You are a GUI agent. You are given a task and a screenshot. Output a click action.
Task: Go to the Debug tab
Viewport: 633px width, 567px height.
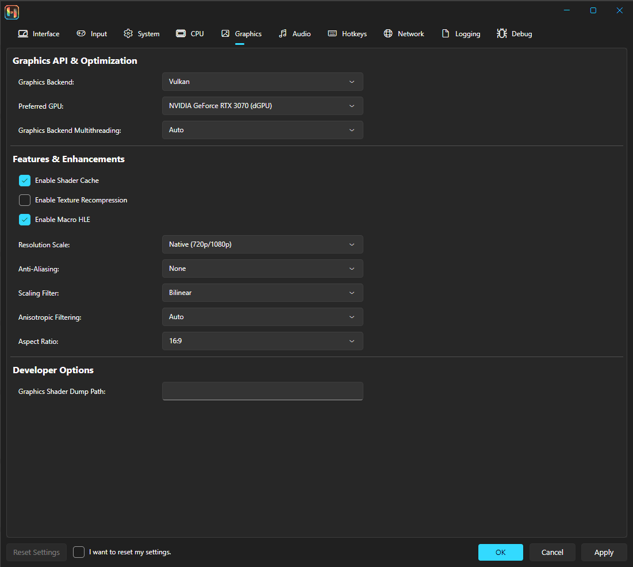[515, 34]
